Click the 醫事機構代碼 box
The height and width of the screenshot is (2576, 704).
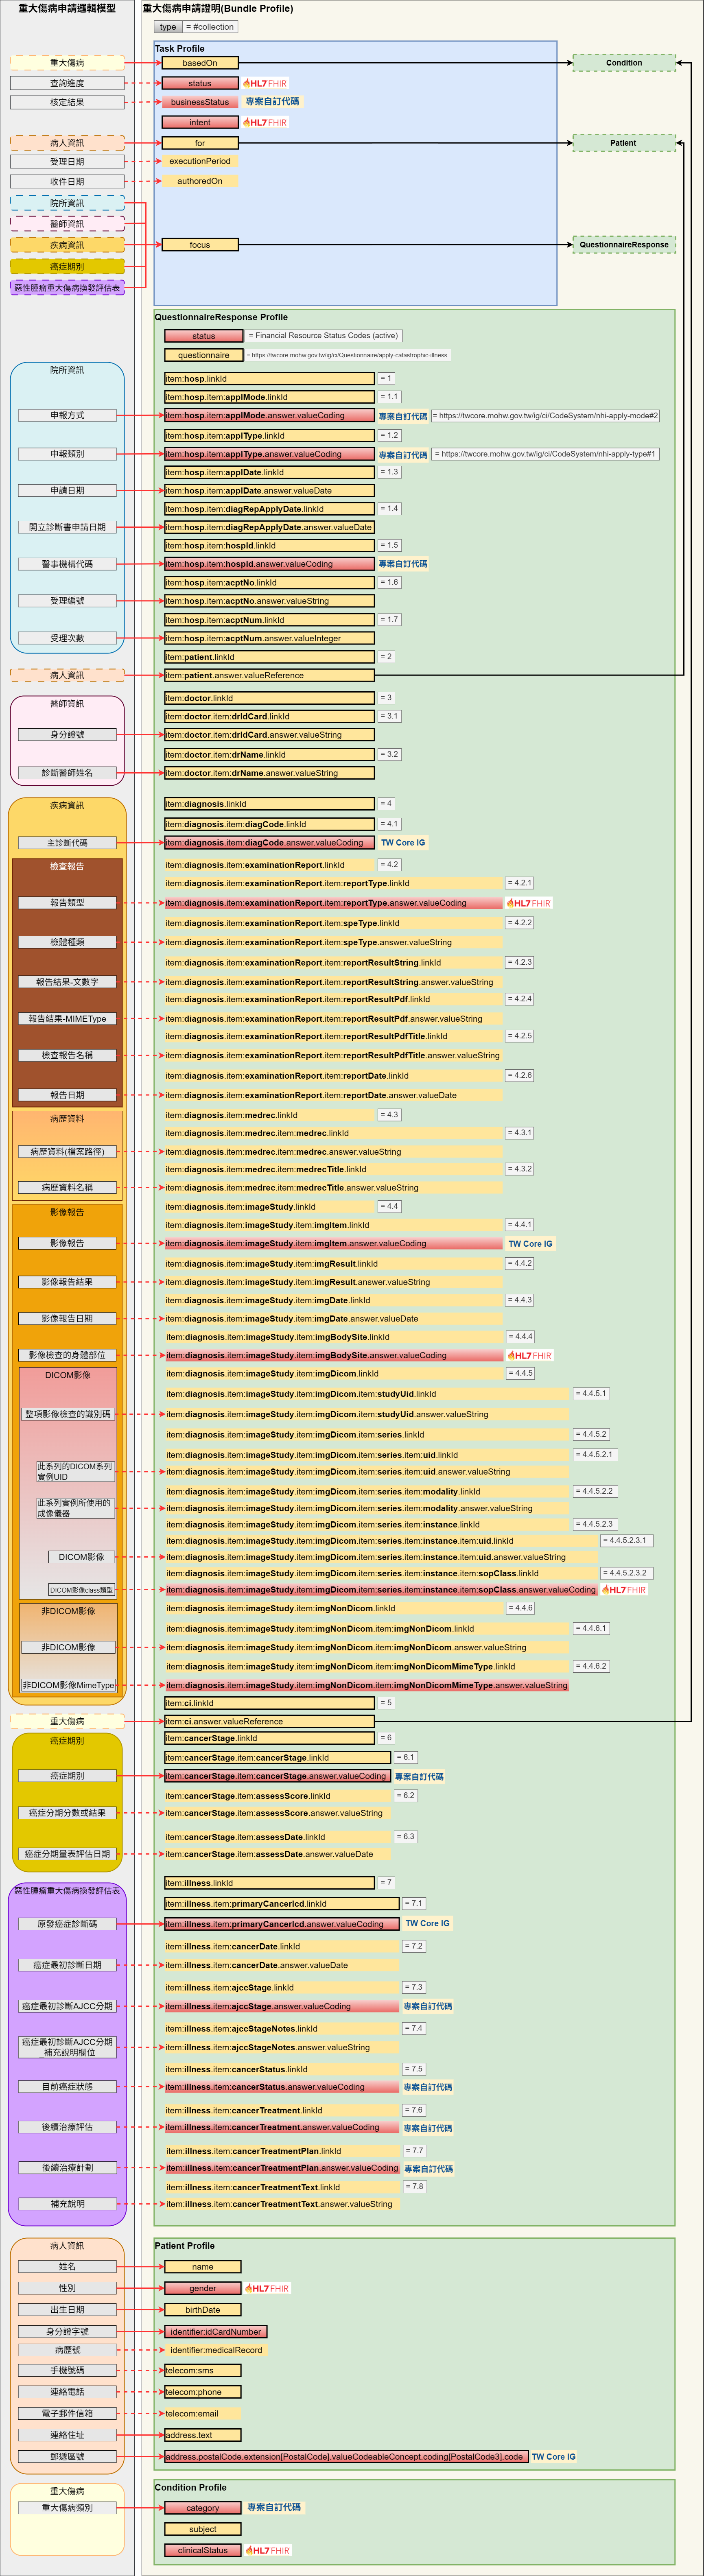coord(67,564)
